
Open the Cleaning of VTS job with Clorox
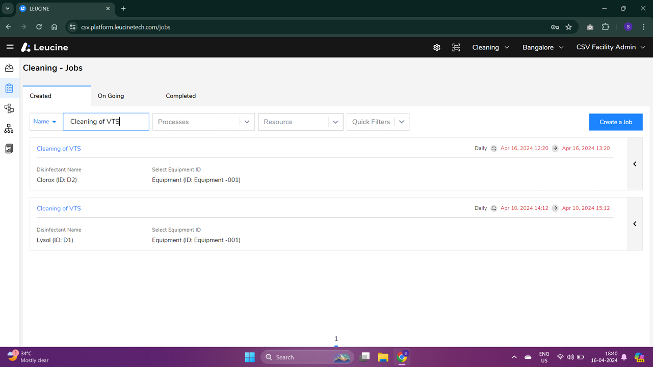[x=59, y=149]
